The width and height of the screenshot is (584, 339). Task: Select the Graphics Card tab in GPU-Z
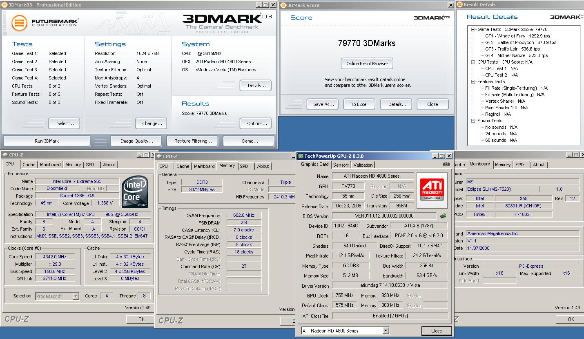[x=315, y=164]
